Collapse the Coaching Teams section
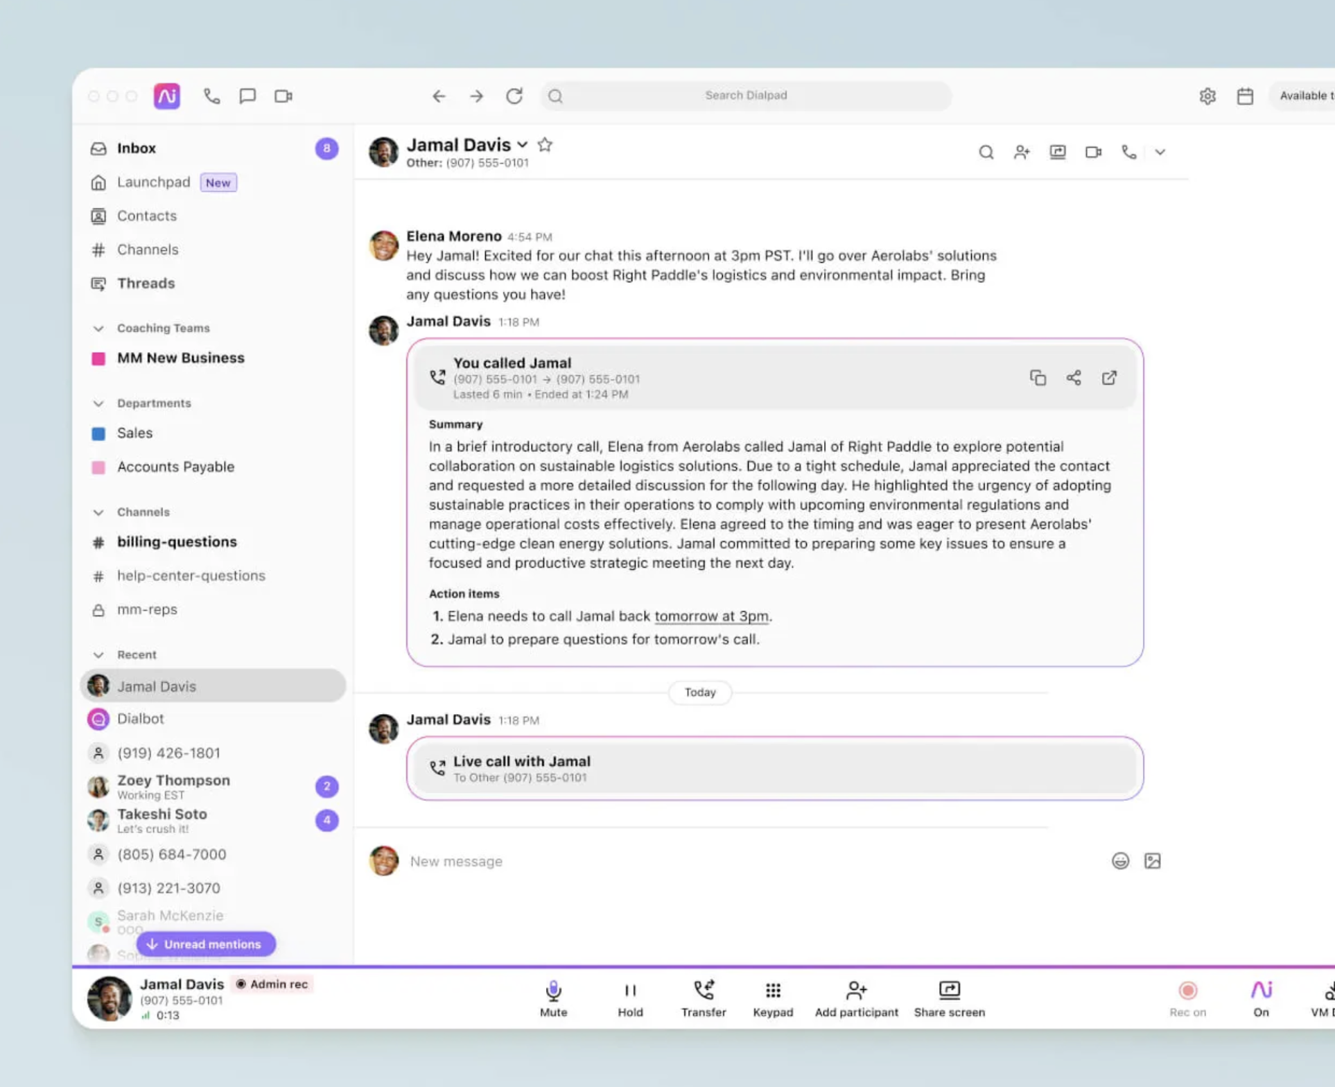This screenshot has width=1335, height=1087. pyautogui.click(x=98, y=328)
